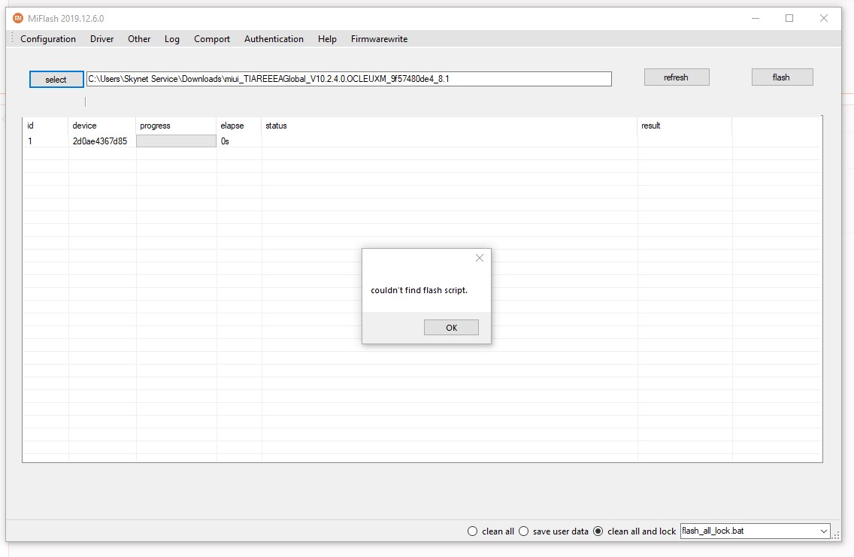
Task: Click the progress bar for device 1
Action: 176,141
